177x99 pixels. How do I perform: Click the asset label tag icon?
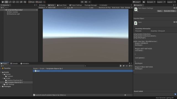point(175,94)
